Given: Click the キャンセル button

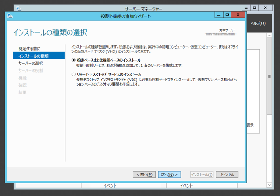Looking at the screenshot, I should (x=227, y=174).
